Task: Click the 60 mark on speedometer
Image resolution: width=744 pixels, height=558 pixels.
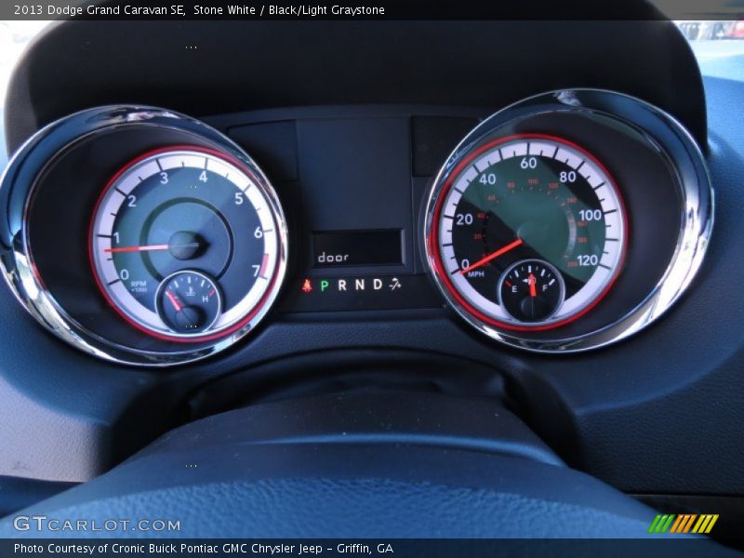Action: (x=528, y=163)
